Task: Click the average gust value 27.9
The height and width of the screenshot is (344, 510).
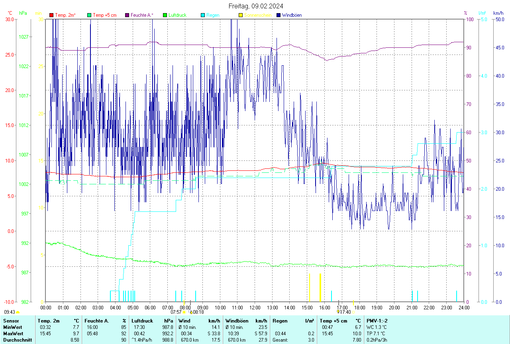Action: (263, 340)
